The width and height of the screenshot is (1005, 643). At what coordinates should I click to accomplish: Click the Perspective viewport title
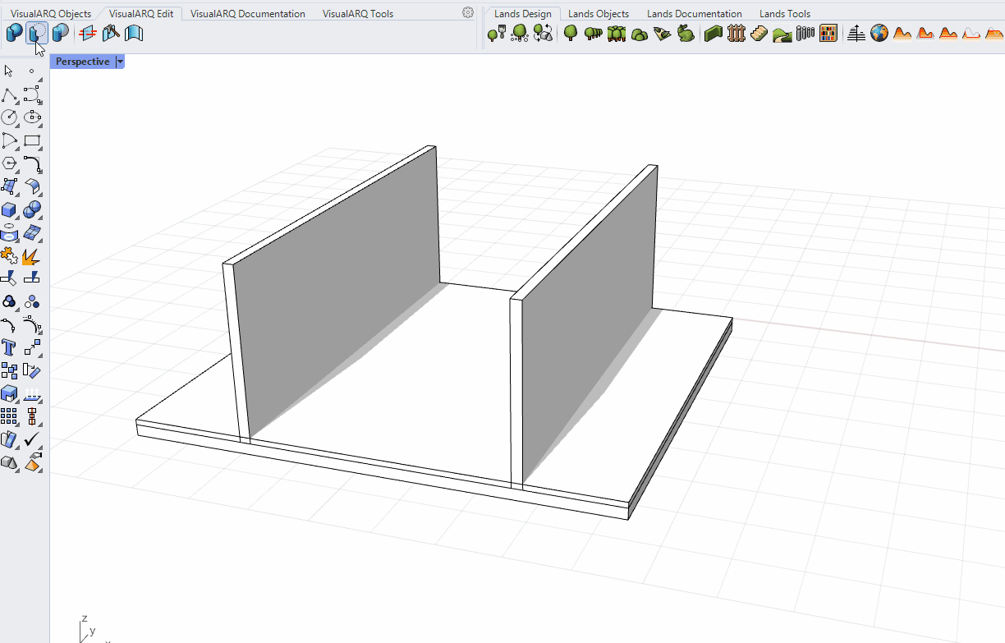(x=83, y=62)
